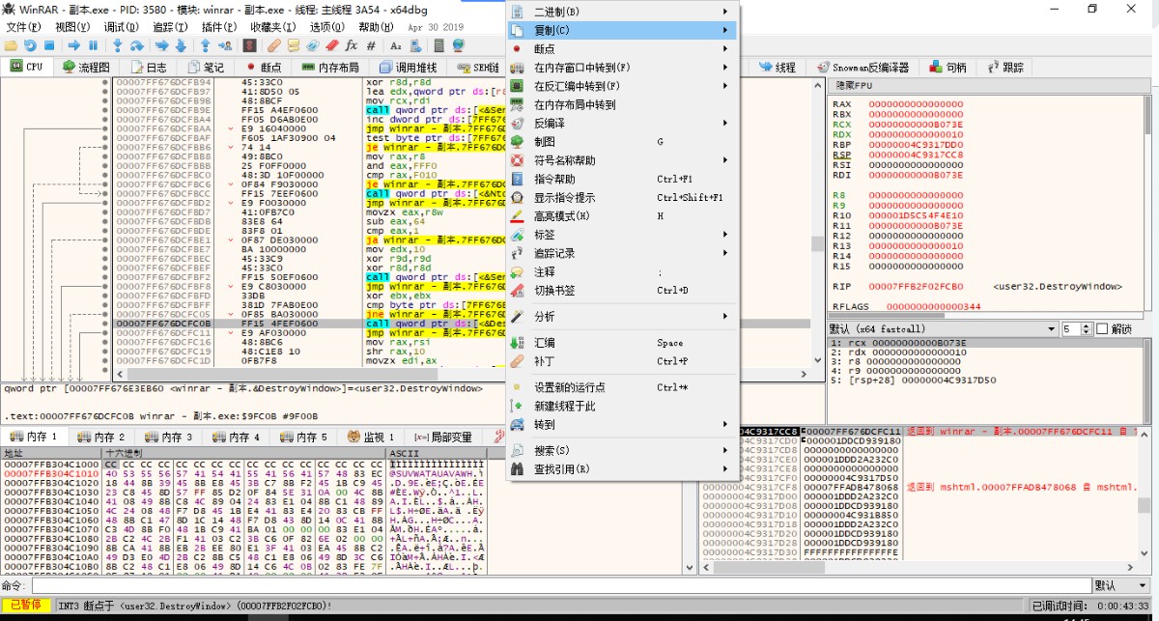Screen dimensions: 1159x621
Task: Open the 插件(P) menu
Action: pos(219,27)
